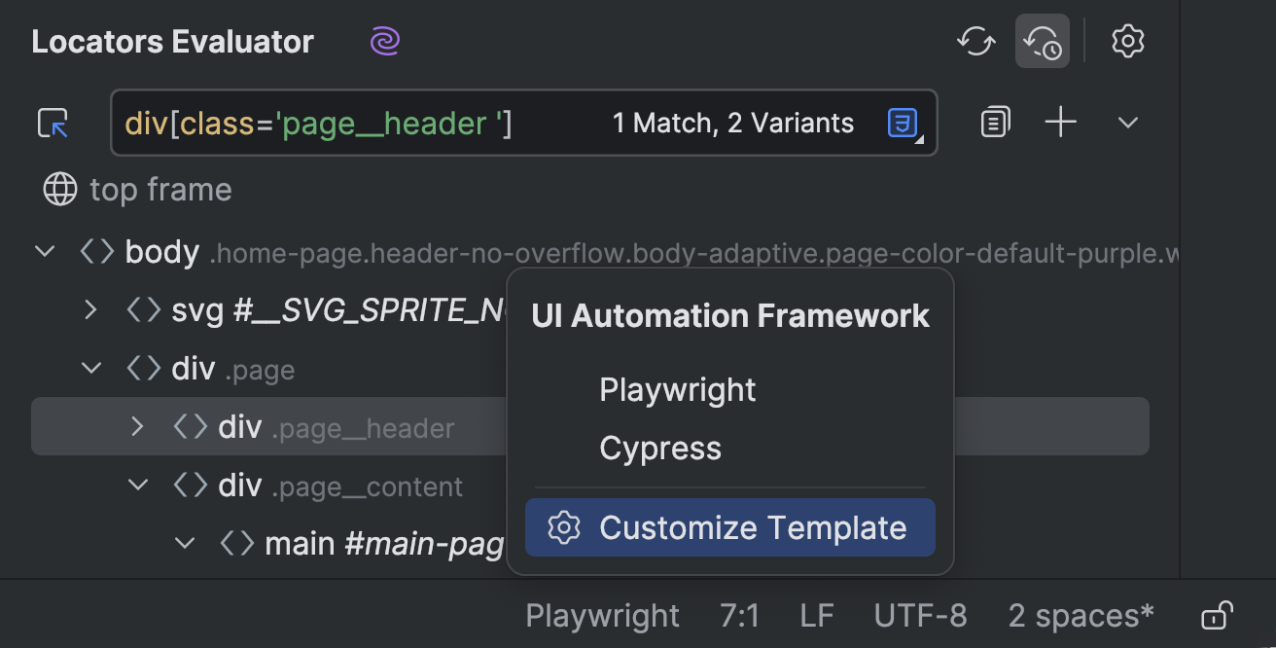This screenshot has height=648, width=1276.
Task: Click the locator variant badge in query field
Action: pyautogui.click(x=903, y=123)
